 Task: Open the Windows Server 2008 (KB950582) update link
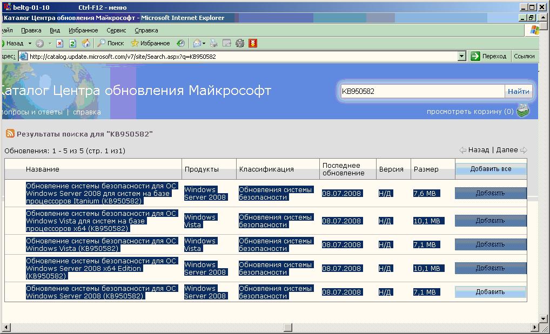point(102,292)
